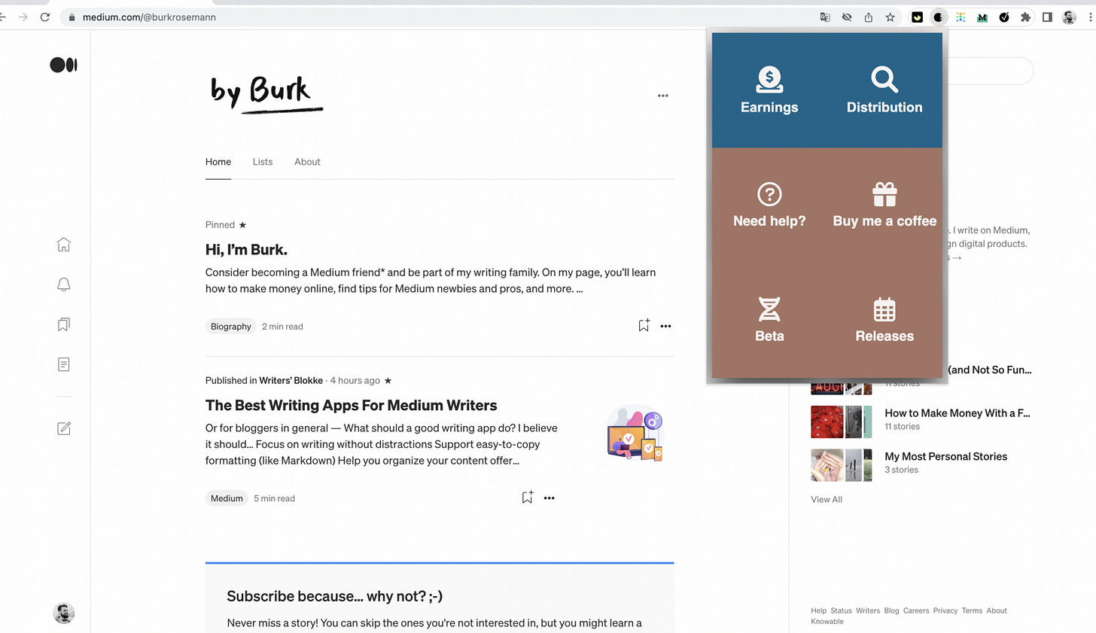Click the colorful dots extension icon
Screen dimensions: 1096x633
[961, 17]
